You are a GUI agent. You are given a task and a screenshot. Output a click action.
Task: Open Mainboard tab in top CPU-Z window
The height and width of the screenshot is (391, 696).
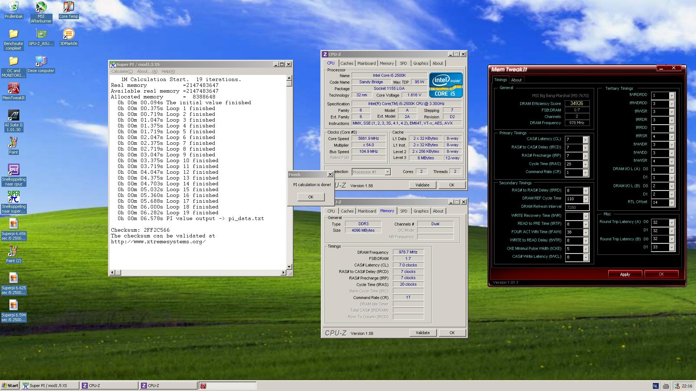pyautogui.click(x=366, y=63)
